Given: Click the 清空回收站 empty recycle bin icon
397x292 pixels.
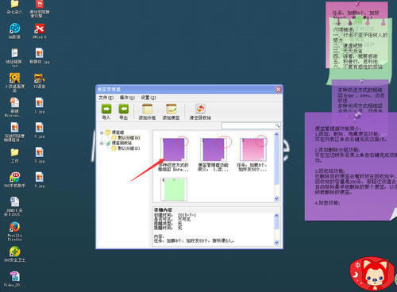Looking at the screenshot, I should [200, 109].
